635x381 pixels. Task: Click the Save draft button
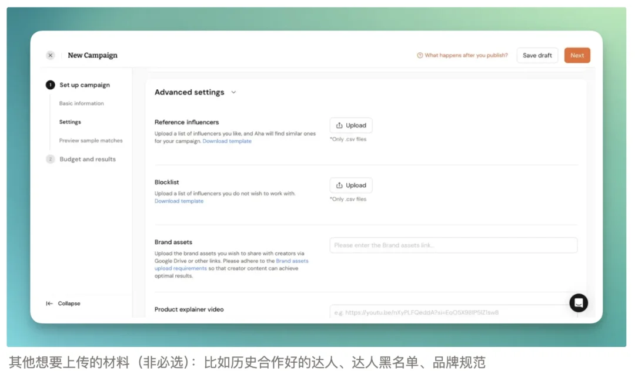pyautogui.click(x=537, y=55)
